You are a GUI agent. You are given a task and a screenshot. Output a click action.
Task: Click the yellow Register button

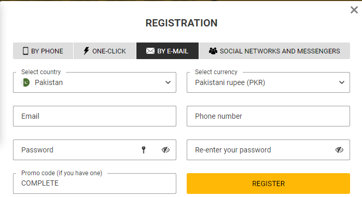(268, 184)
